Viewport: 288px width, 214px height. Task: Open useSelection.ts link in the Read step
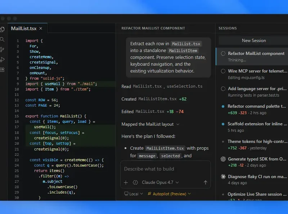[184, 86]
